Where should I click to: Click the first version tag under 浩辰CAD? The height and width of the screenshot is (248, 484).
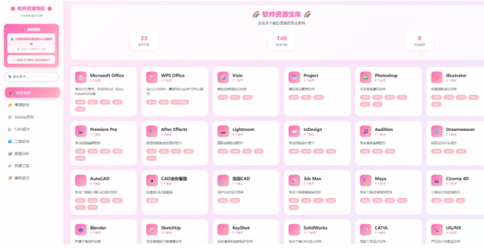click(223, 200)
